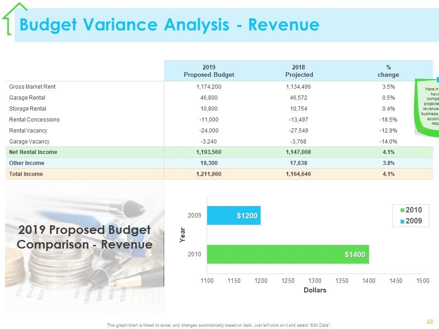Click the 2018 Projected column header
This screenshot has height=329, width=439.
click(x=299, y=71)
